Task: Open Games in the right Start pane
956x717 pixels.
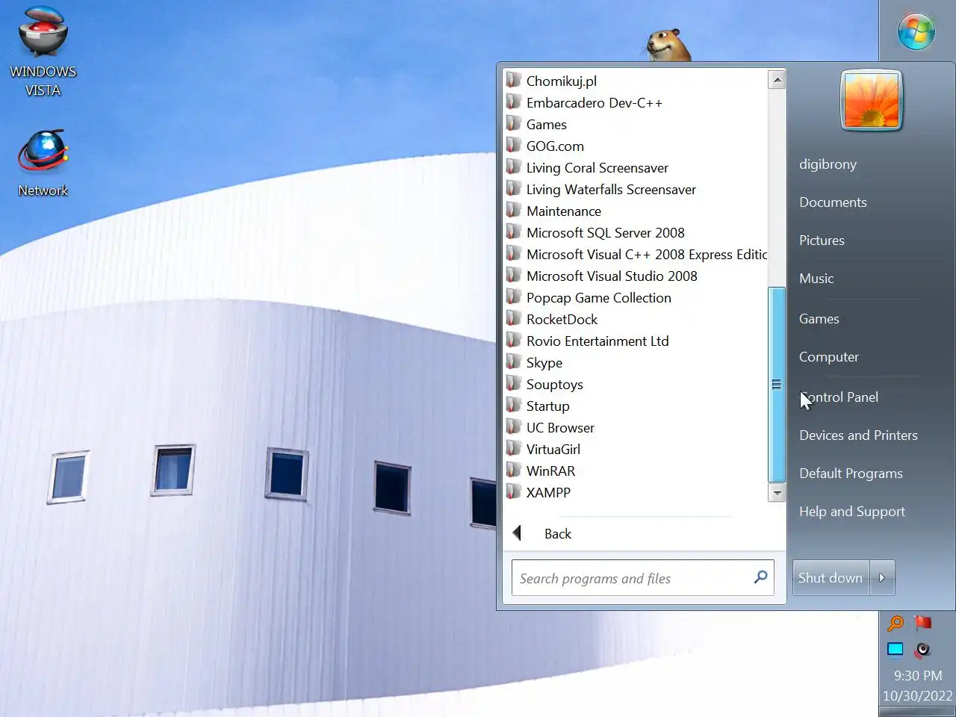Action: point(819,319)
